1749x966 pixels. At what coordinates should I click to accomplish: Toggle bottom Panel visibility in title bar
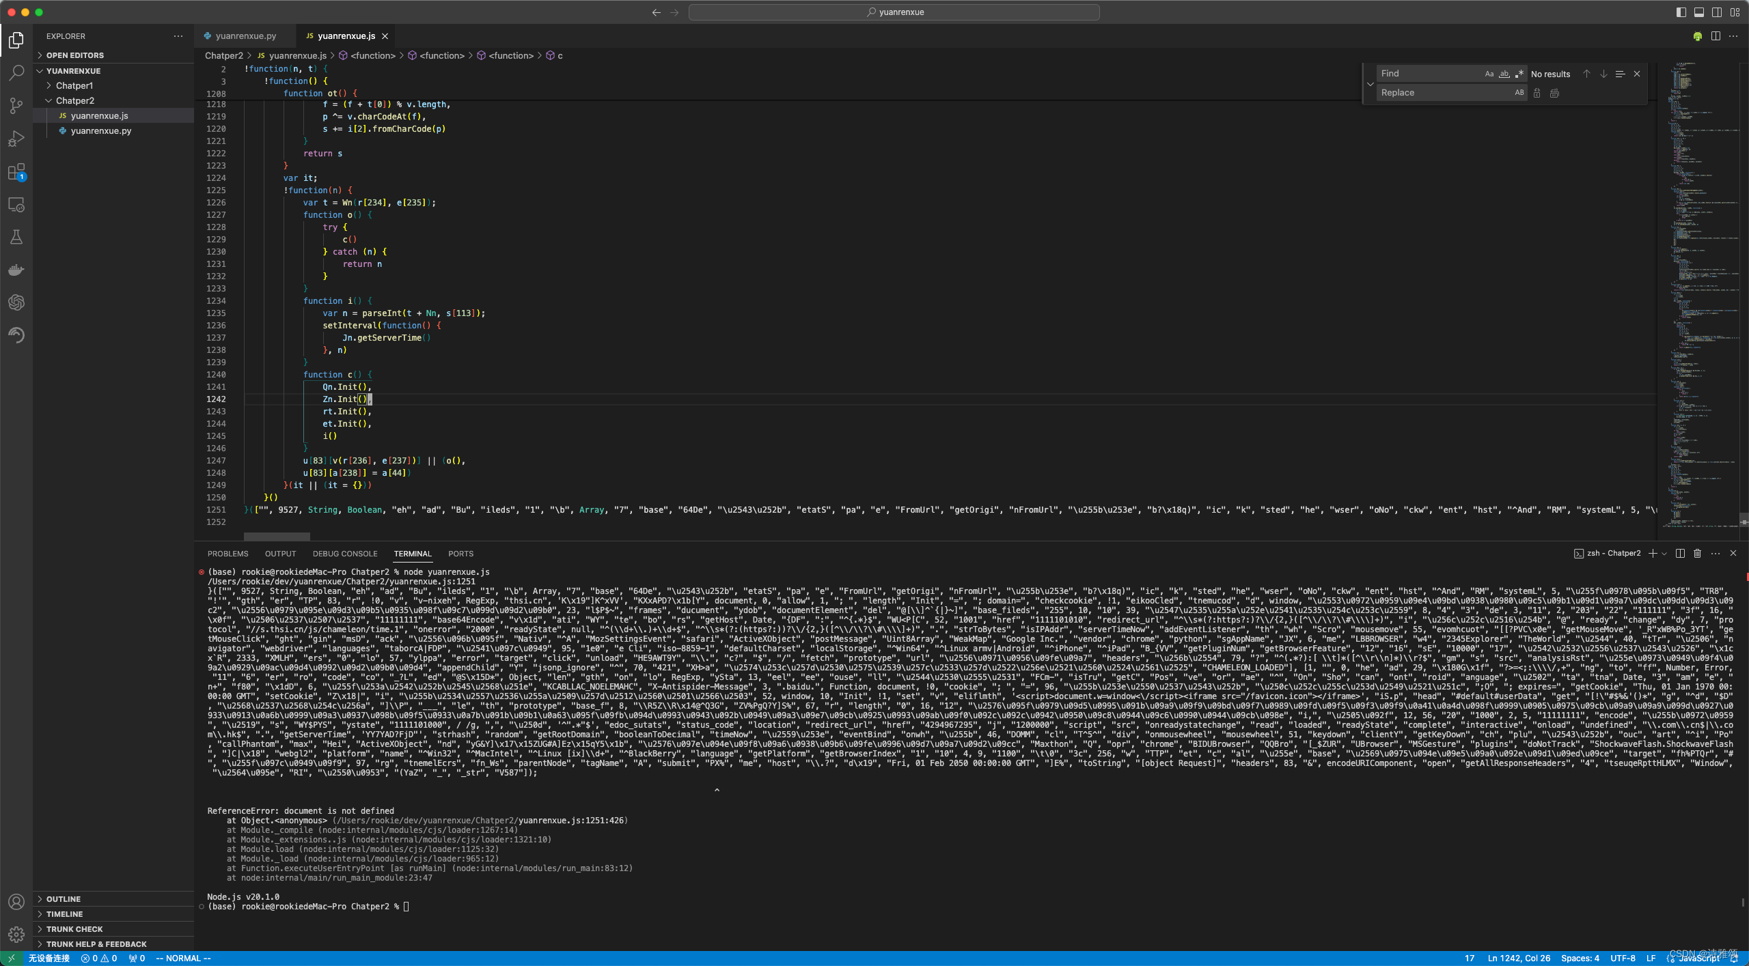coord(1699,12)
